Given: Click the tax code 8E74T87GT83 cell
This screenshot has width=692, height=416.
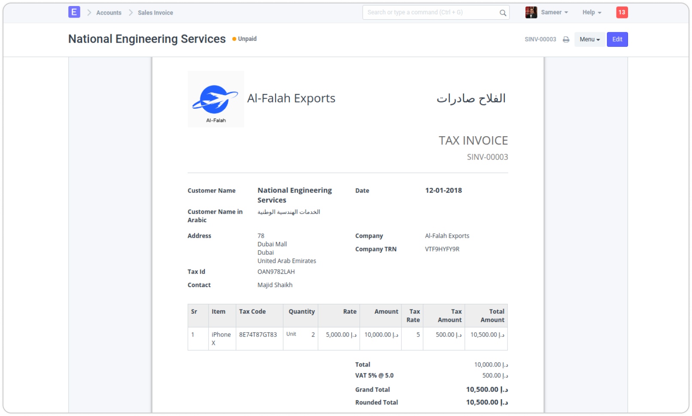Looking at the screenshot, I should pos(259,339).
